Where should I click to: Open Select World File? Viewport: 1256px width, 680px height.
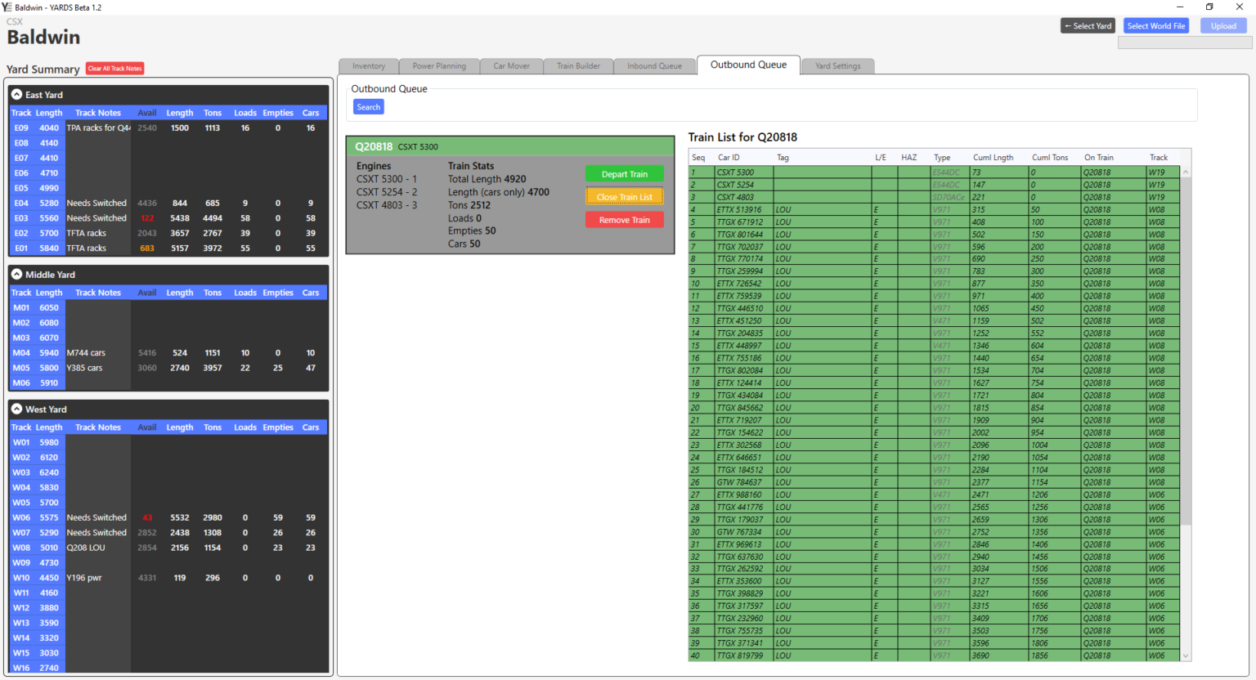click(1155, 25)
